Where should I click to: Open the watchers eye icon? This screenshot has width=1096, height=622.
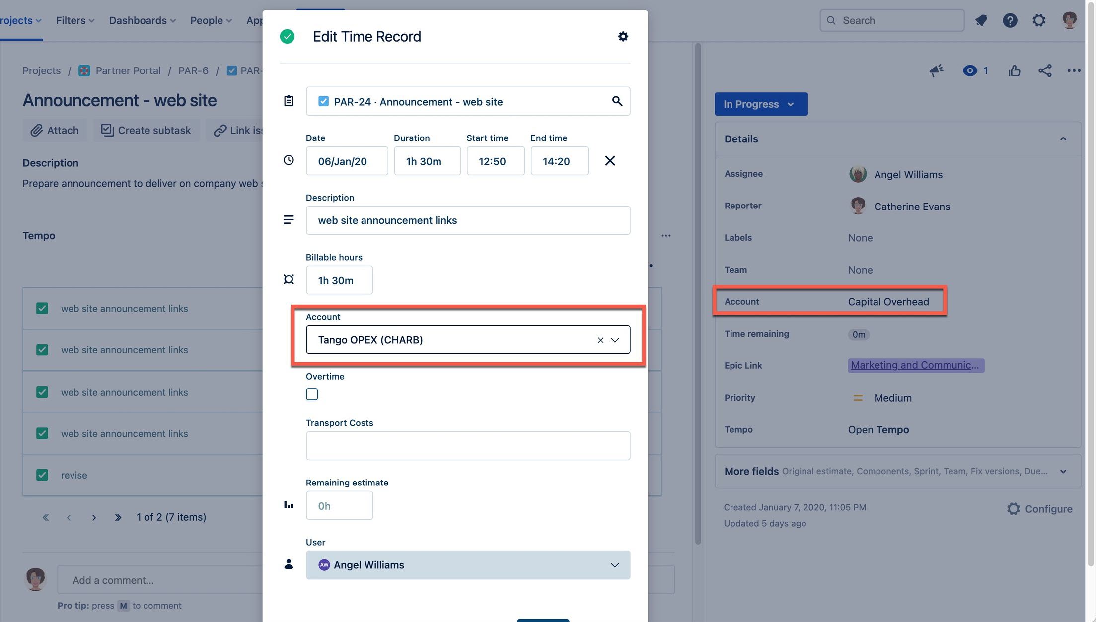coord(969,71)
